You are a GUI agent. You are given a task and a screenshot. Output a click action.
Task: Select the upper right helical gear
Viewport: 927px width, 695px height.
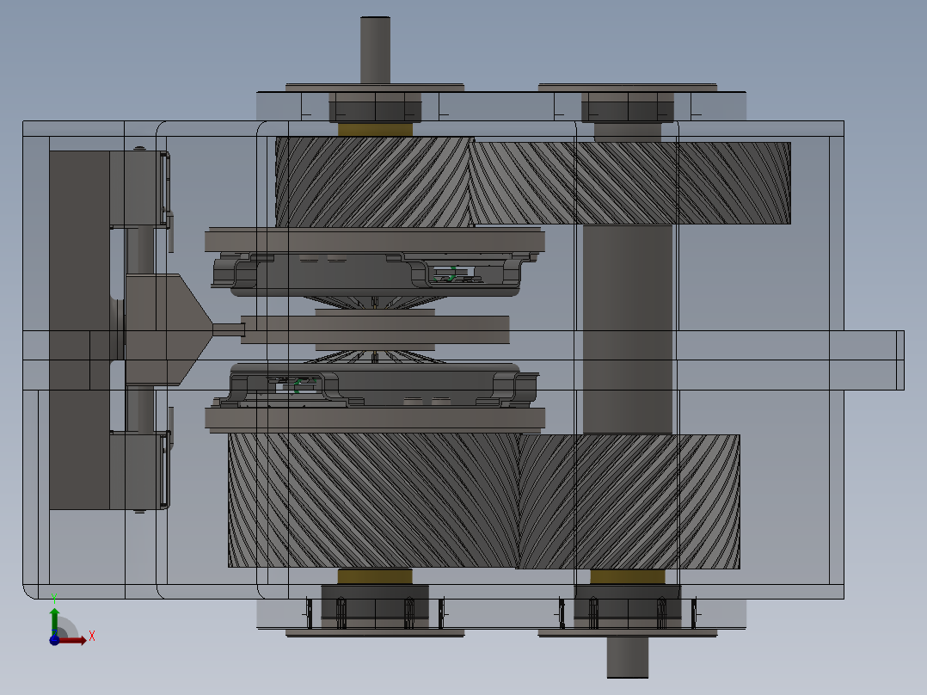click(631, 182)
